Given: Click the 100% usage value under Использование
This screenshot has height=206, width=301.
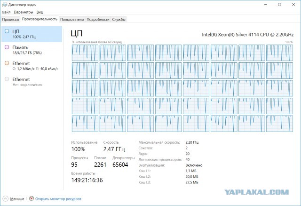Looking at the screenshot, I should click(x=79, y=149).
